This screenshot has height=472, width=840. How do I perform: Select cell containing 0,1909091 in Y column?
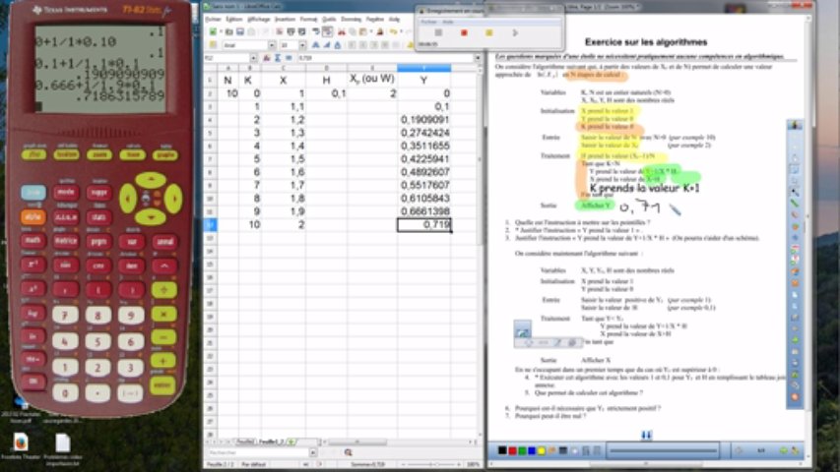click(423, 120)
